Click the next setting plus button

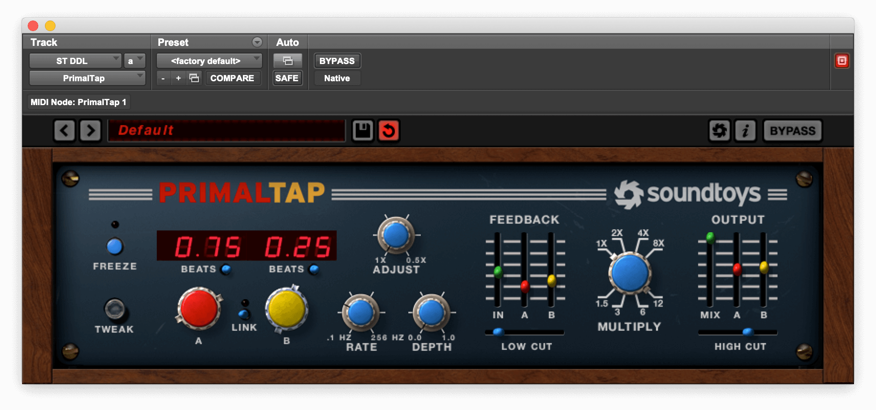[178, 78]
